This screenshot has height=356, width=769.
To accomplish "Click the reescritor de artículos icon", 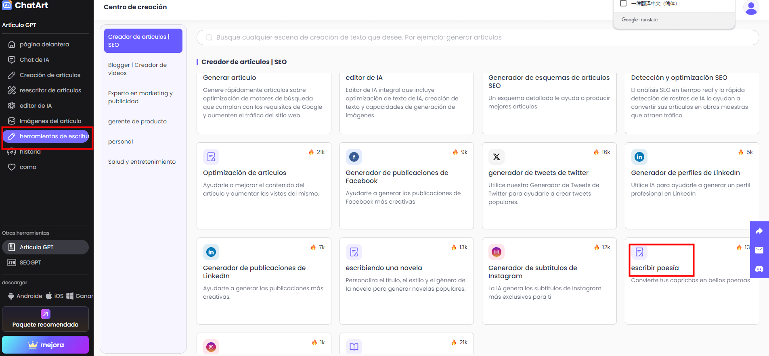I will [12, 90].
